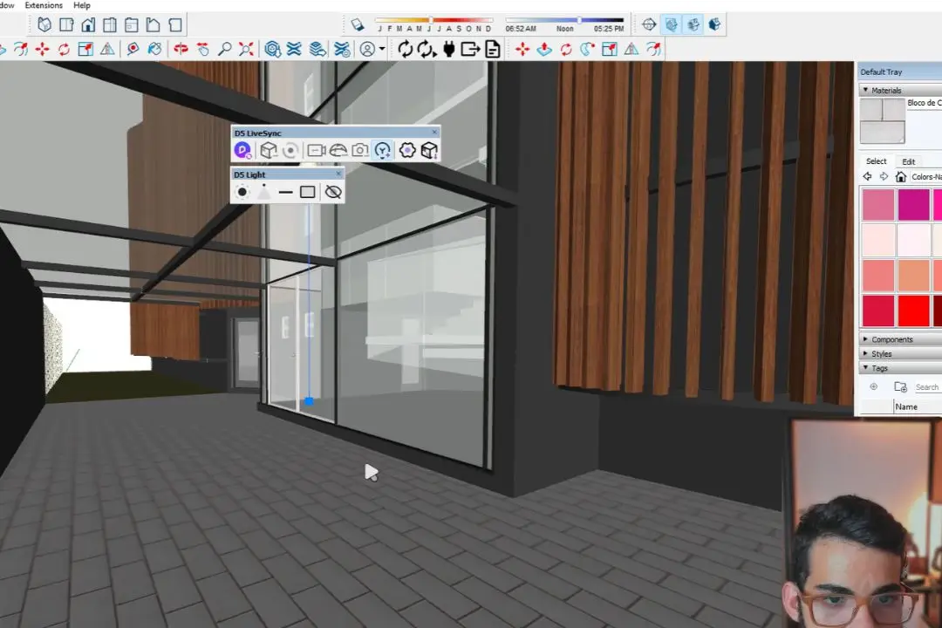The height and width of the screenshot is (628, 942).
Task: Click current material preview thumbnail
Action: [x=882, y=120]
